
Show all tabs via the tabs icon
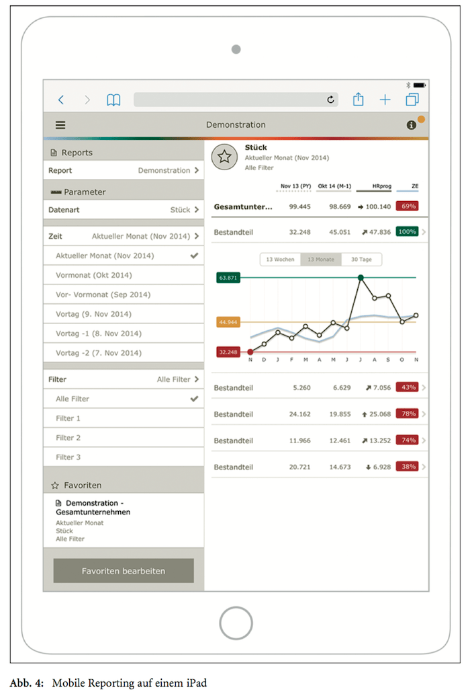pos(412,100)
